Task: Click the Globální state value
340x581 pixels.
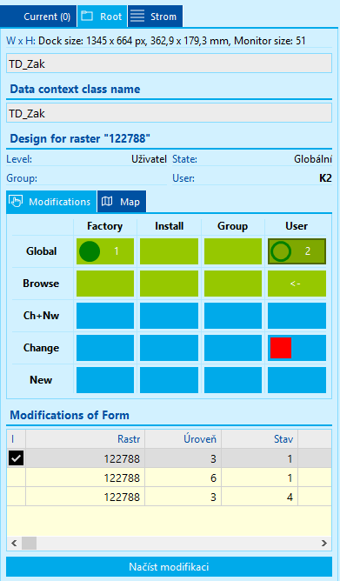Action: click(313, 159)
